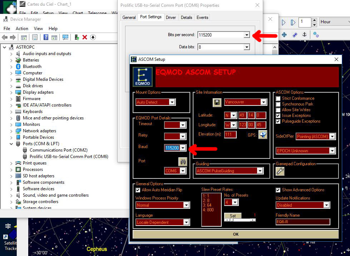Open the EQMOD Baud rate dropdown
This screenshot has width=350, height=256.
pos(183,148)
